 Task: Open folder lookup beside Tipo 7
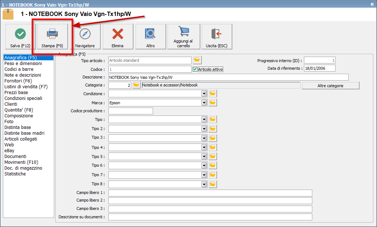tap(213, 175)
